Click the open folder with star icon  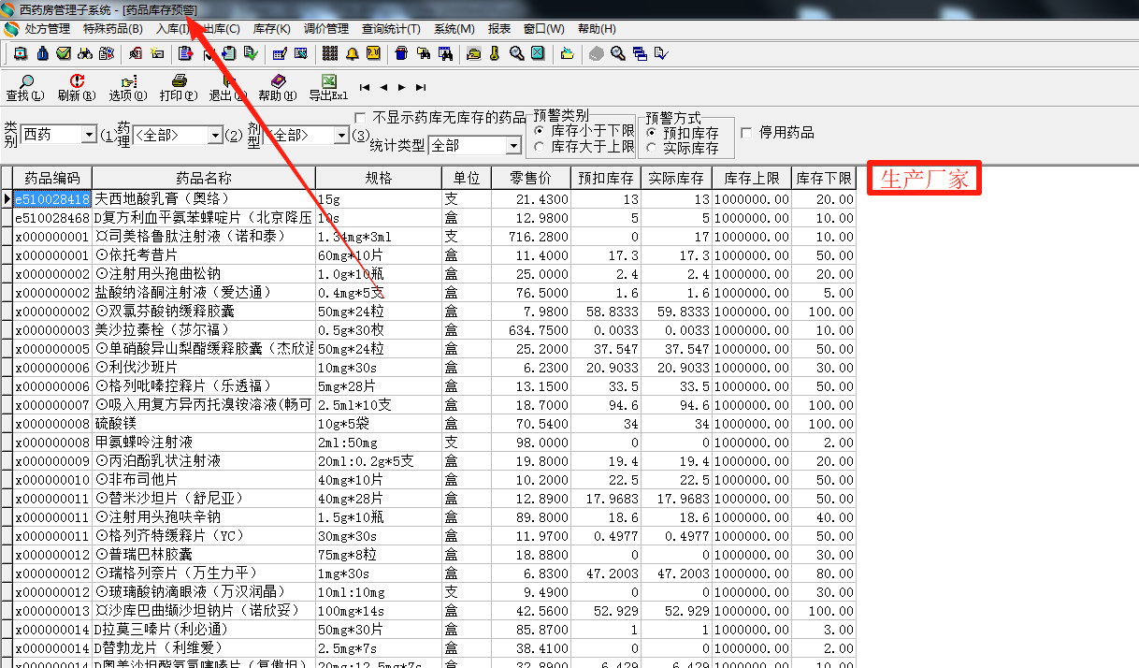568,53
